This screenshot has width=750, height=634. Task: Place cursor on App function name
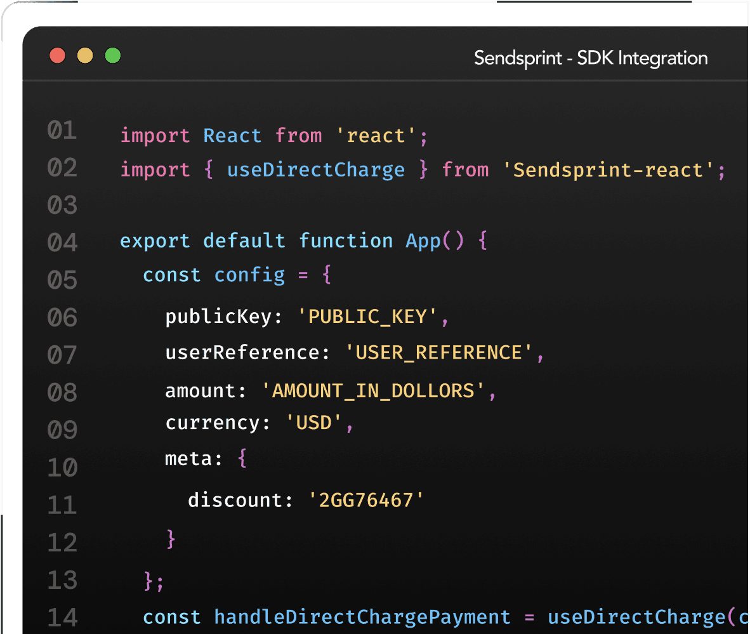(423, 241)
